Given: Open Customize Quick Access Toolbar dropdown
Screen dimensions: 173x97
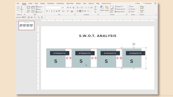Looking at the screenshot, I should coord(45,17).
